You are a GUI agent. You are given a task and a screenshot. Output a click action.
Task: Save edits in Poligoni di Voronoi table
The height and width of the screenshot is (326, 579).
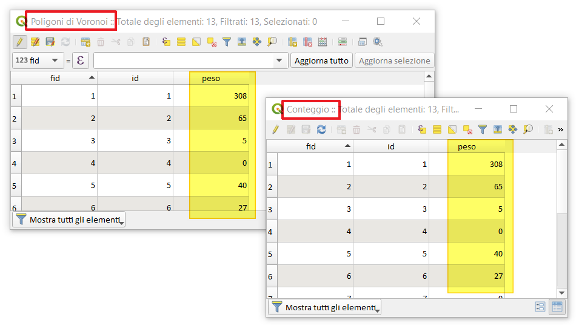pos(50,42)
